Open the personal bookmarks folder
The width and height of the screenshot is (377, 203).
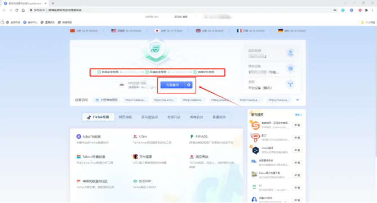[368, 22]
